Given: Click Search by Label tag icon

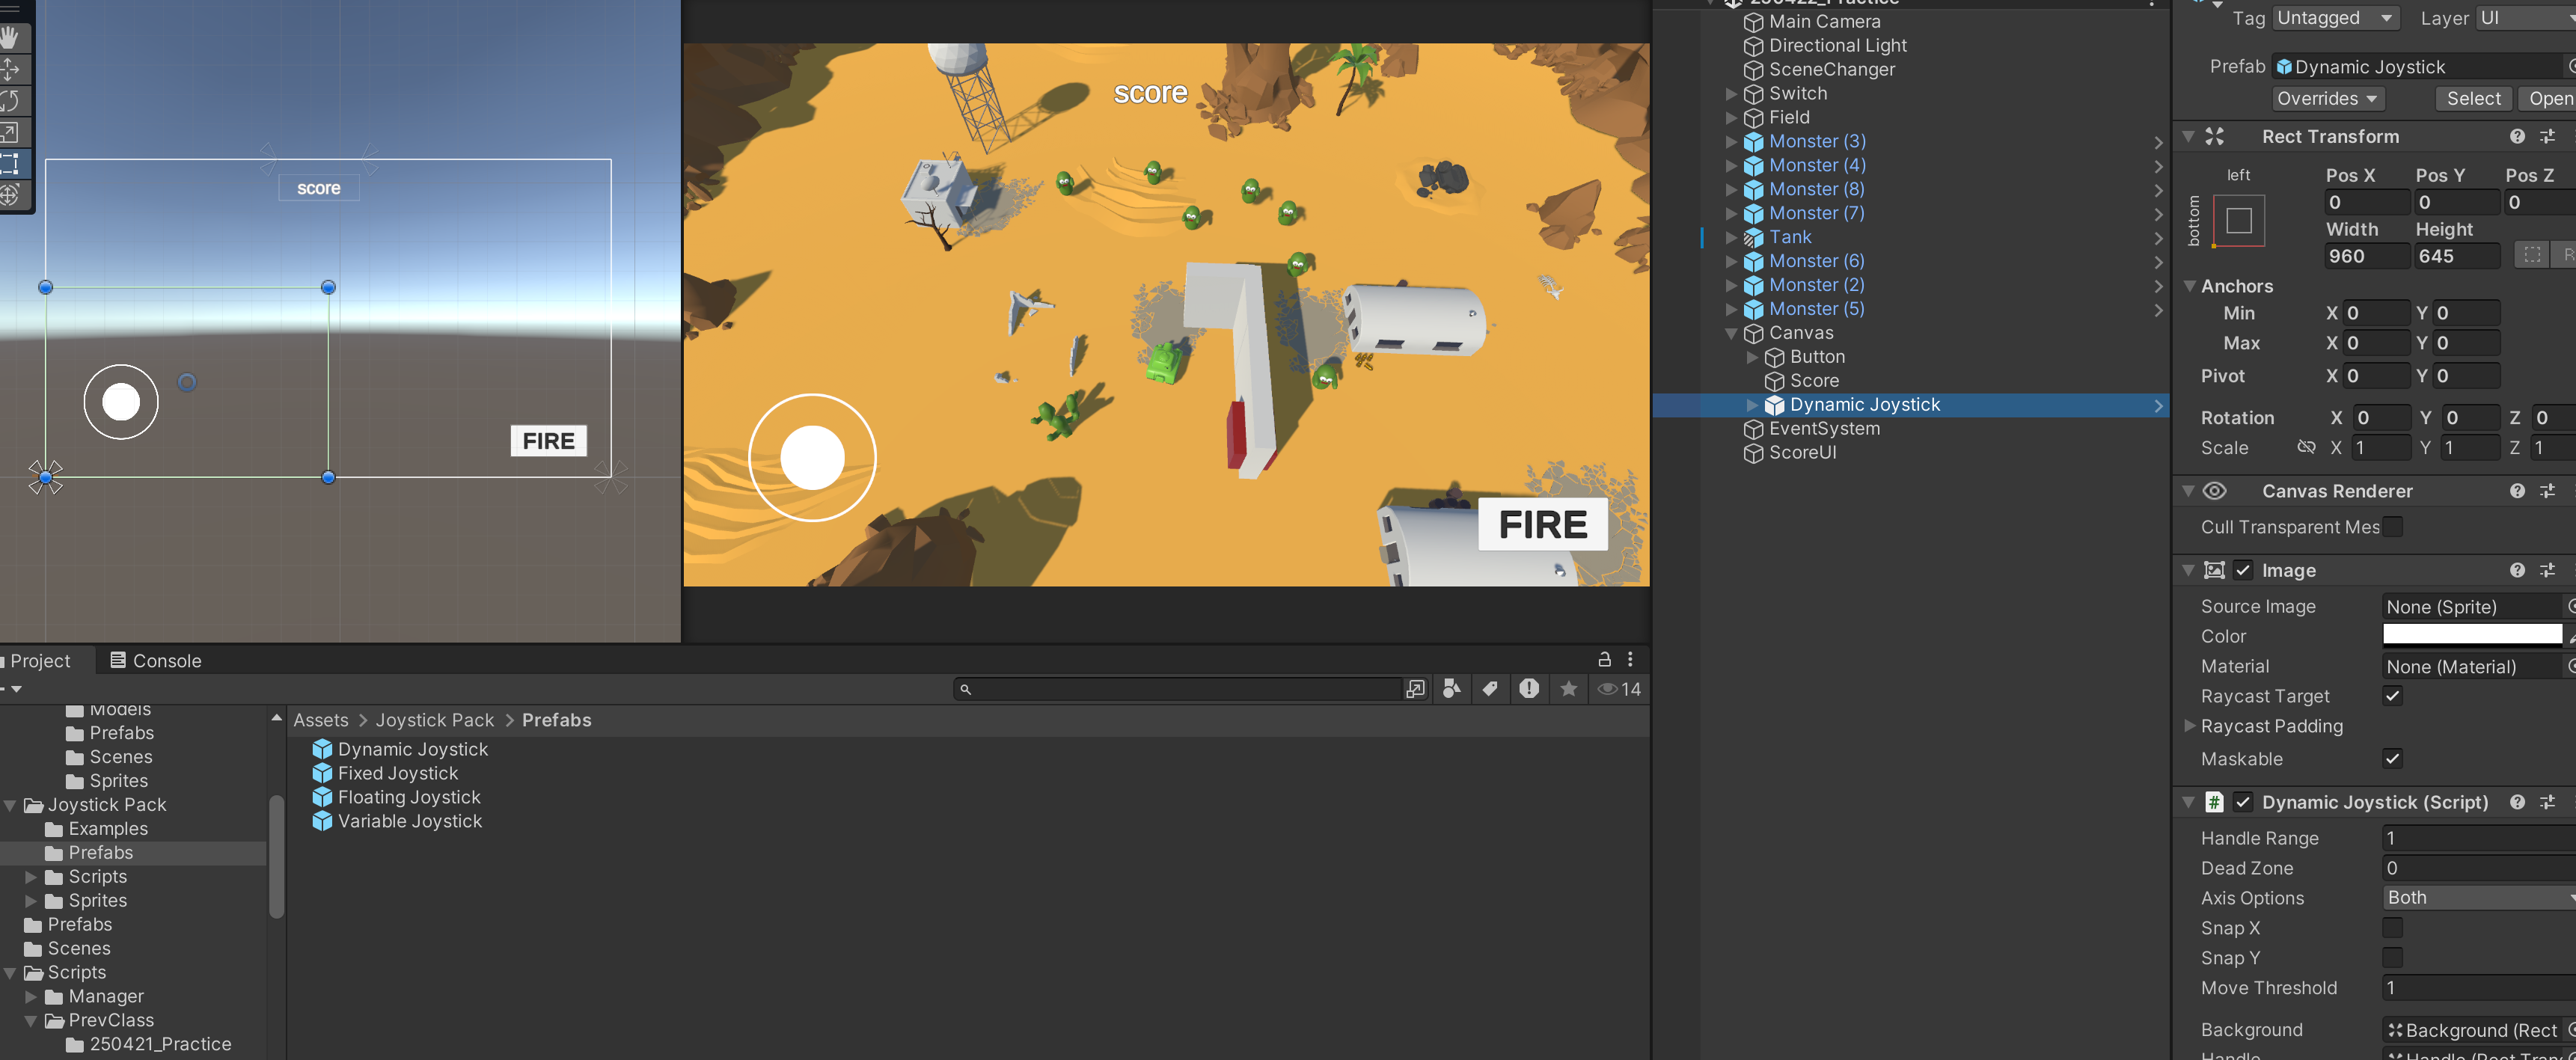Looking at the screenshot, I should click(x=1490, y=689).
